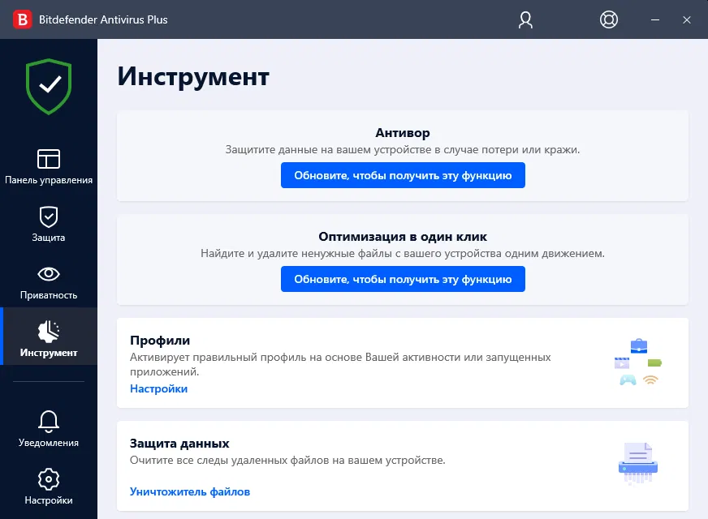This screenshot has height=519, width=708.
Task: Select the Инструмент sidebar icon
Action: pyautogui.click(x=49, y=332)
